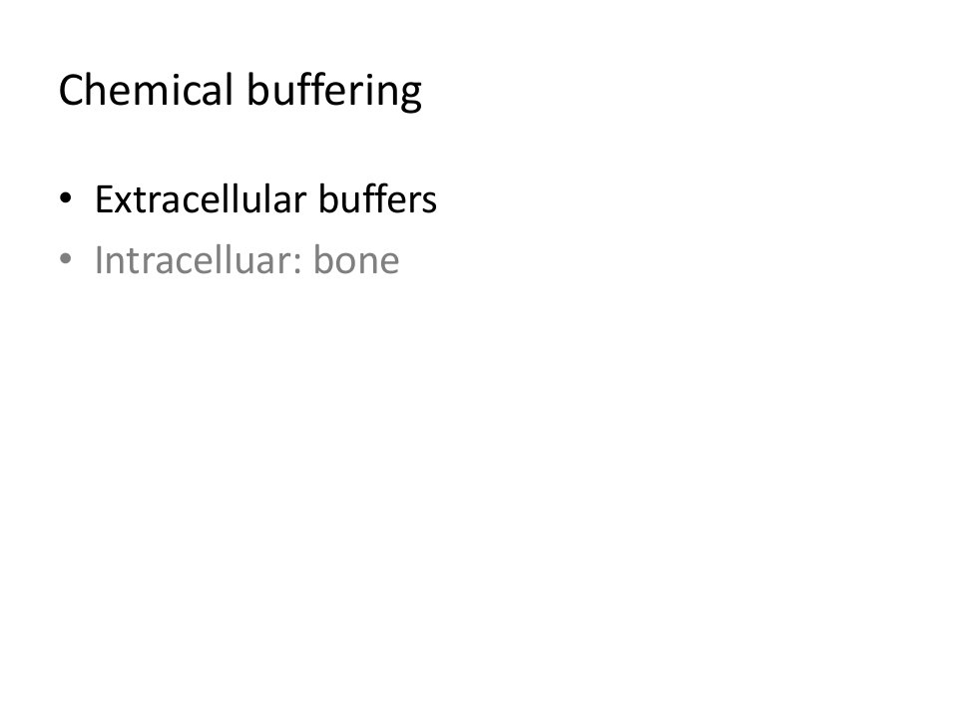The height and width of the screenshot is (718, 958).
Task: Click the blank slide area below the bullets
Action: (x=479, y=489)
